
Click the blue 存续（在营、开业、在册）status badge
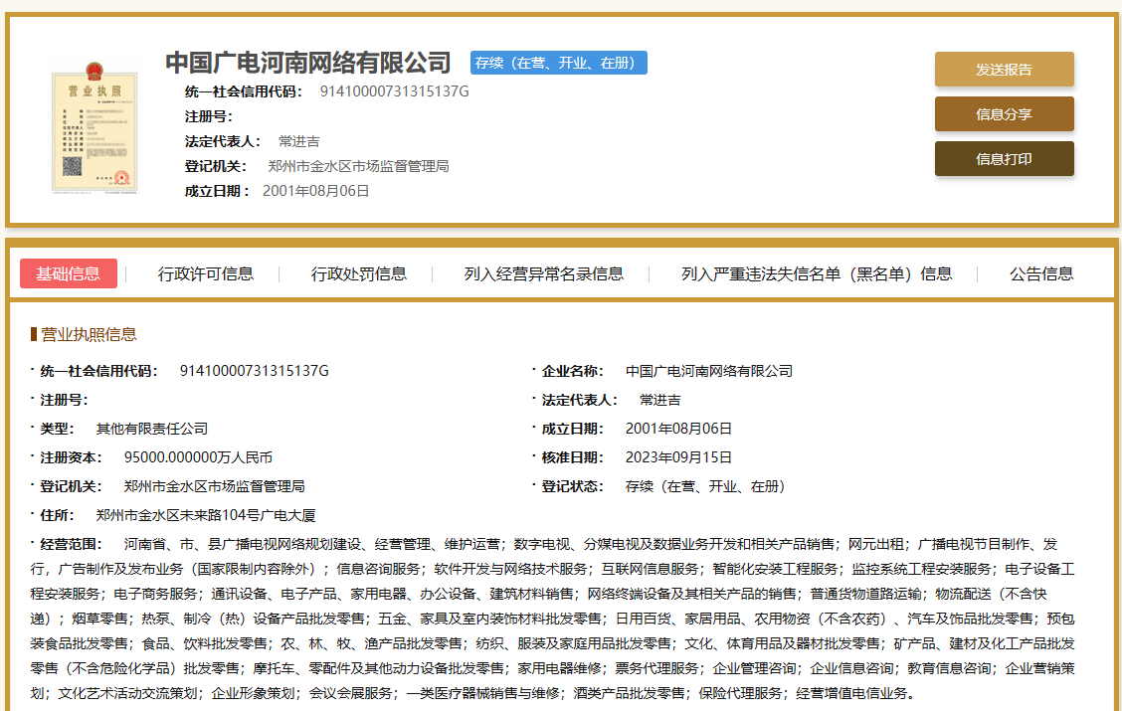coord(559,63)
